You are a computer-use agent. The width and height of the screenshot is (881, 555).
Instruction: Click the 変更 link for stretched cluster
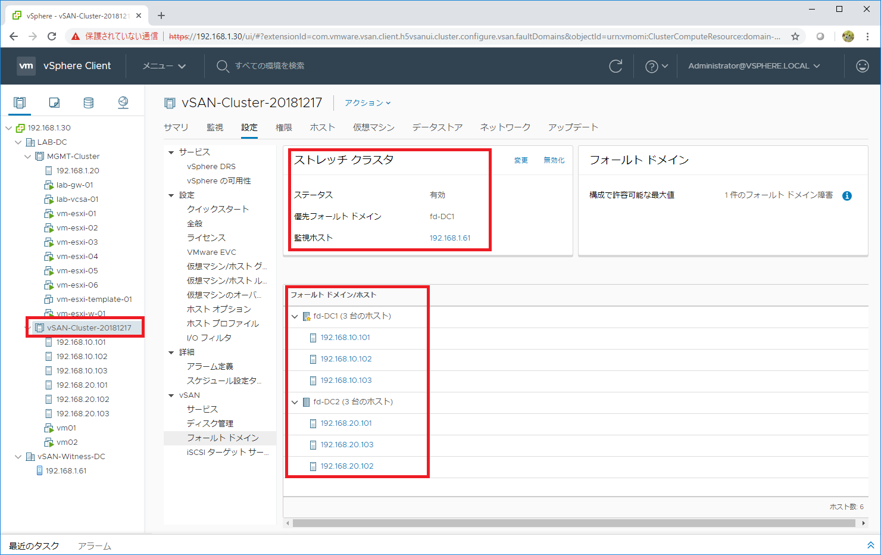pyautogui.click(x=521, y=160)
